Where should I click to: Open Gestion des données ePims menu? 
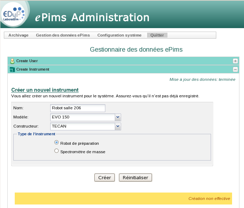[63, 35]
